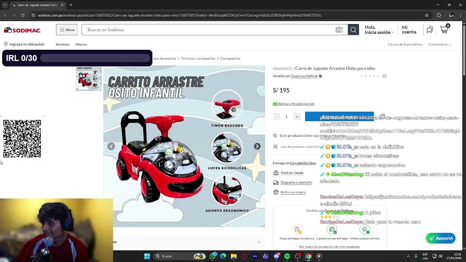Open the browser extensions puzzle icon
Viewport: 466px width, 262px height.
(439, 15)
